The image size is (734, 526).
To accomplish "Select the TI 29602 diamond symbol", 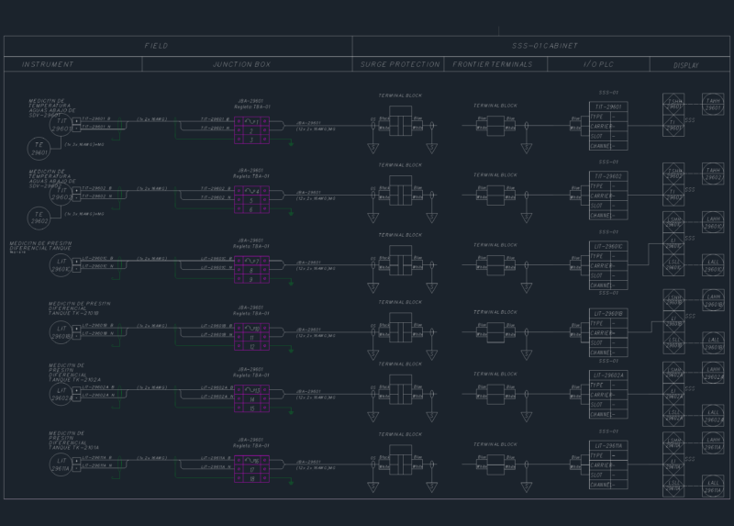I will point(673,196).
